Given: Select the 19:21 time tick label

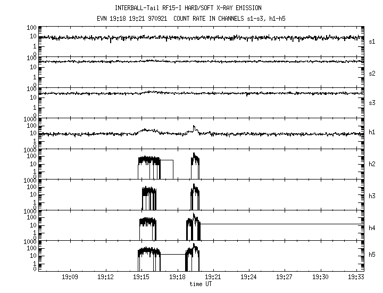Looking at the screenshot, I should [213, 278].
